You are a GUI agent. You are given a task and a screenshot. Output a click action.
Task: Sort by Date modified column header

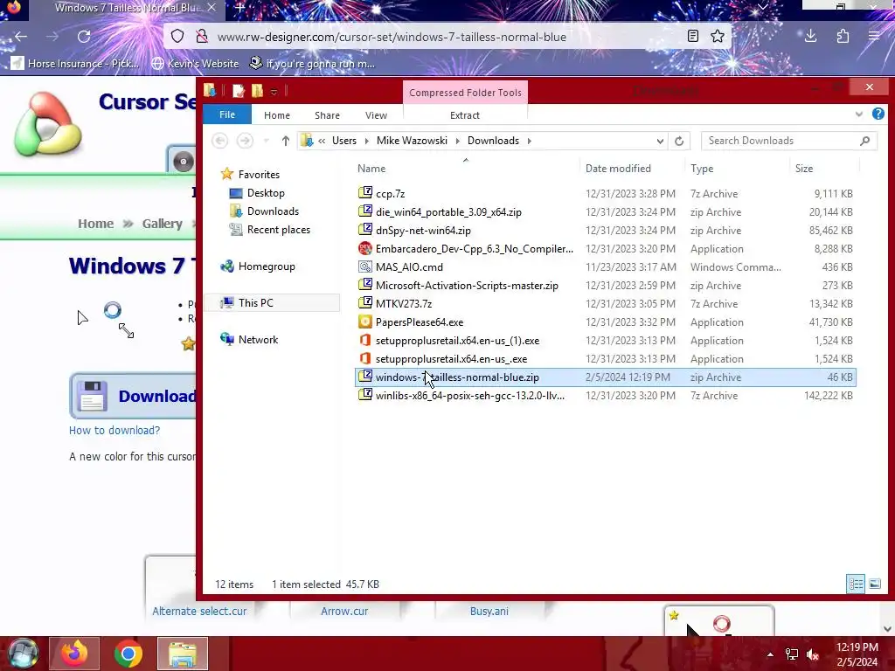point(618,169)
